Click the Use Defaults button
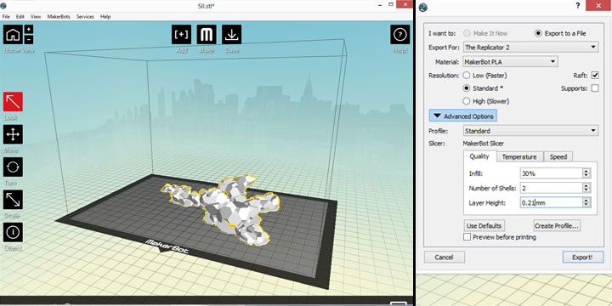 484,225
